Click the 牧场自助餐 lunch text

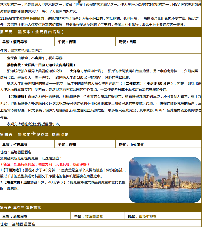93,216
